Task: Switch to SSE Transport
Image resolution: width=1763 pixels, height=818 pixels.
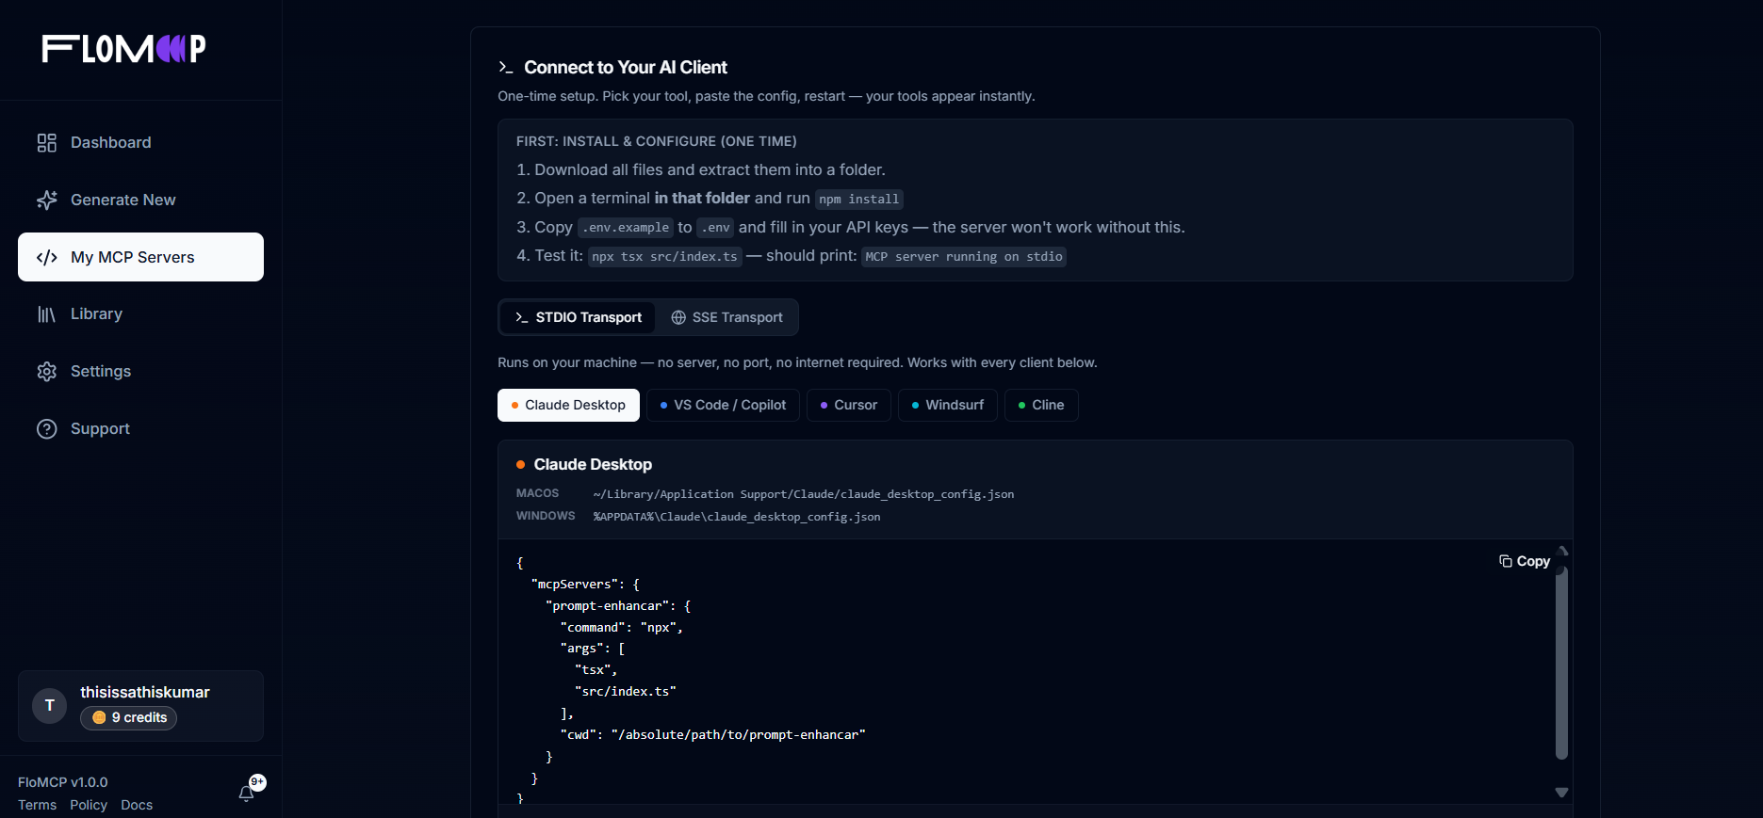Action: click(726, 317)
